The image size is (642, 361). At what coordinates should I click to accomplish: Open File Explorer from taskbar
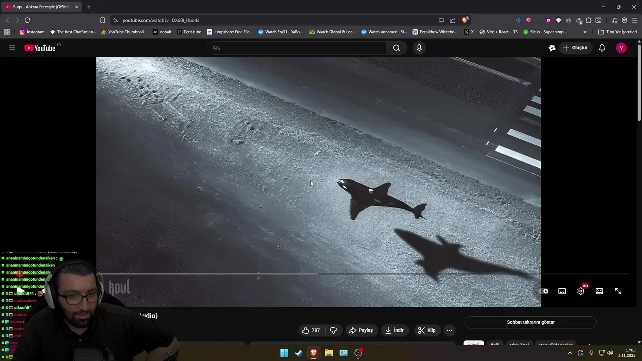click(x=329, y=353)
